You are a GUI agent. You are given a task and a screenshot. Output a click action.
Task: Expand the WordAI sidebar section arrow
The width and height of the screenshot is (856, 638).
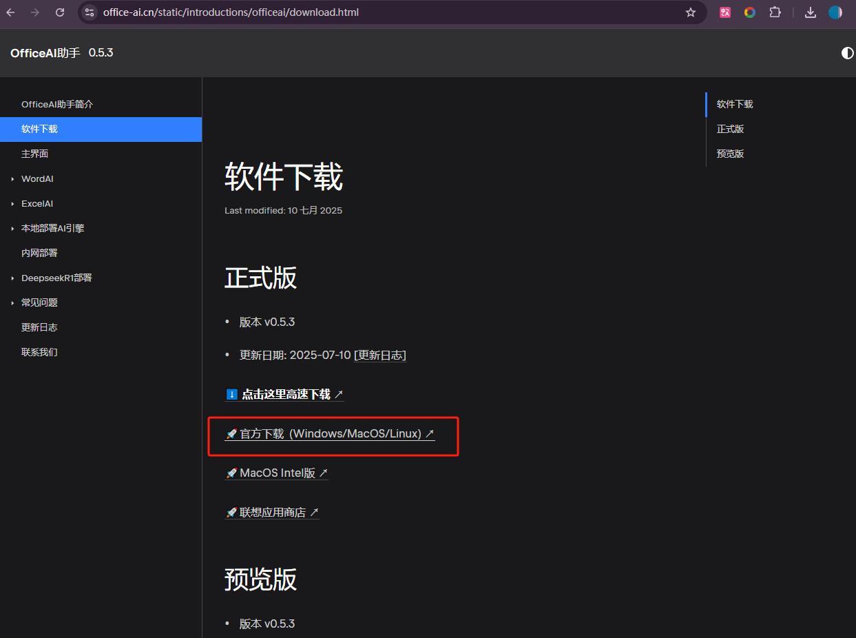click(12, 179)
